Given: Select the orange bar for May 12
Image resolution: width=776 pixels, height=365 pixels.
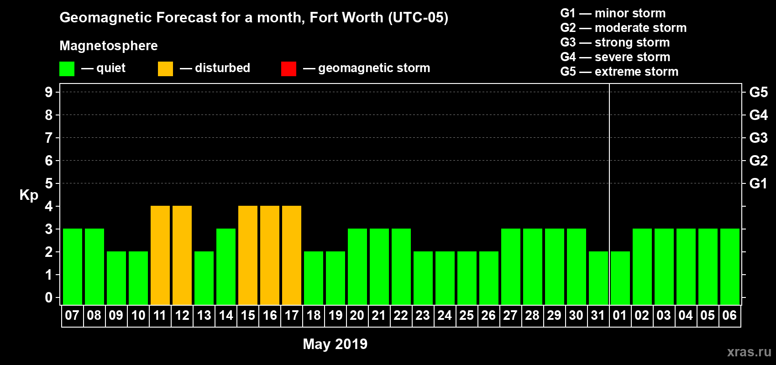Looking at the screenshot, I should pos(182,255).
